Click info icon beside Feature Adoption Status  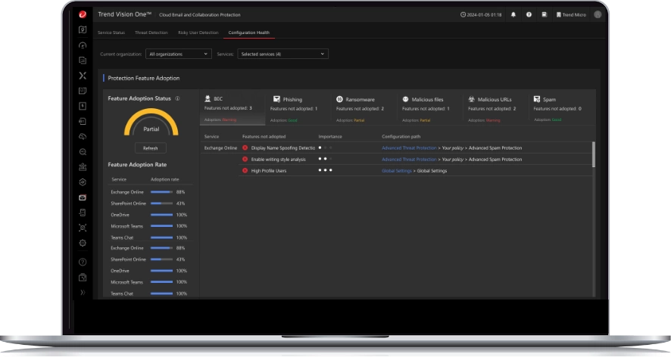177,98
